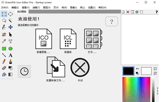This screenshot has height=102, width=161.
Task: Open the 文件(F) menu
Action: click(x=5, y=7)
